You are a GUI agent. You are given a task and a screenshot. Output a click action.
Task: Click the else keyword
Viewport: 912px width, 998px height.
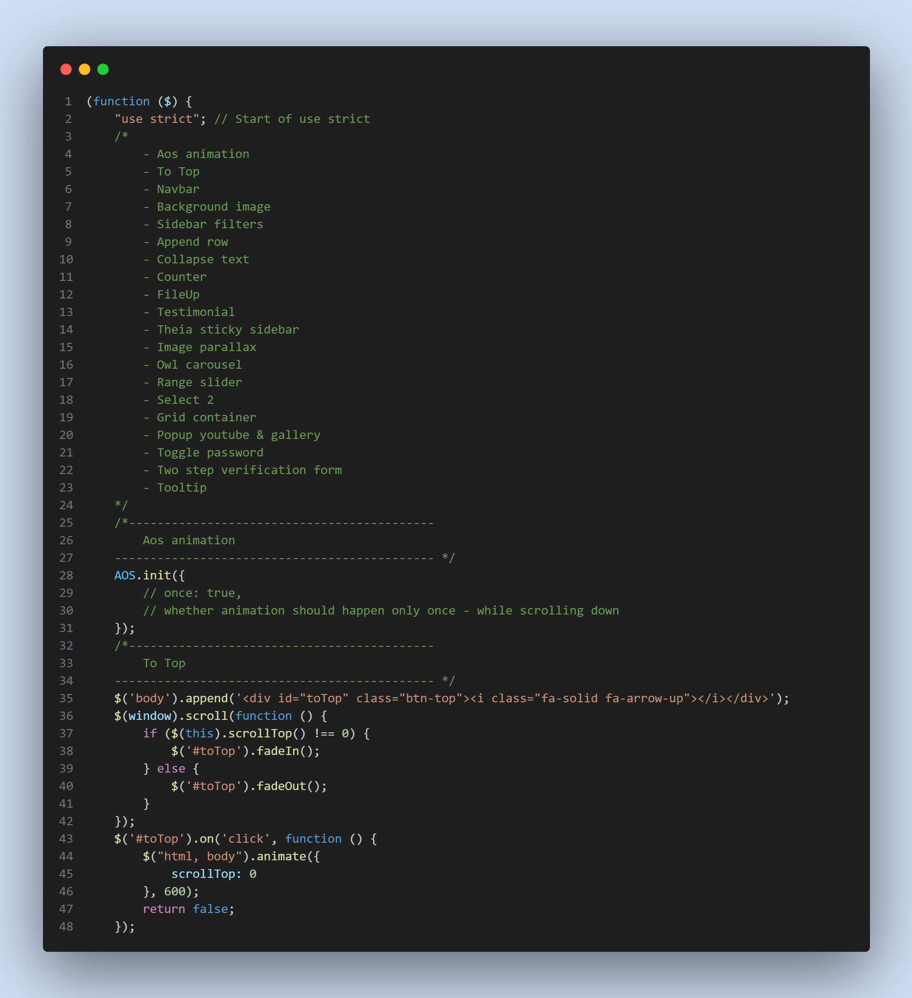pos(171,768)
